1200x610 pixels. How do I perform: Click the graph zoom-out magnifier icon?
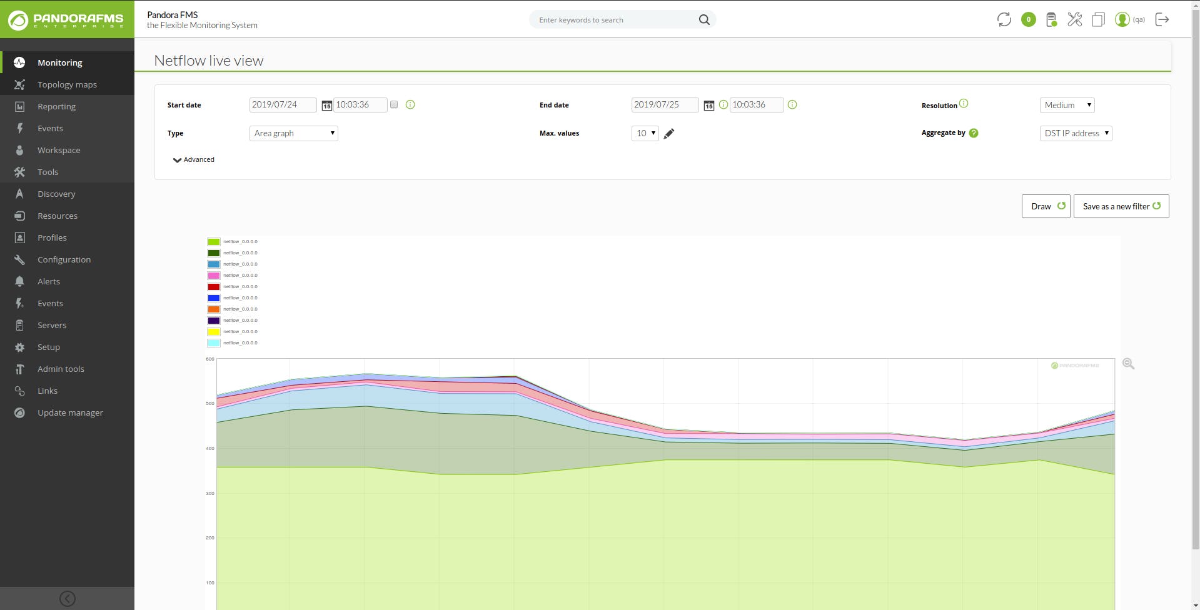point(1128,364)
